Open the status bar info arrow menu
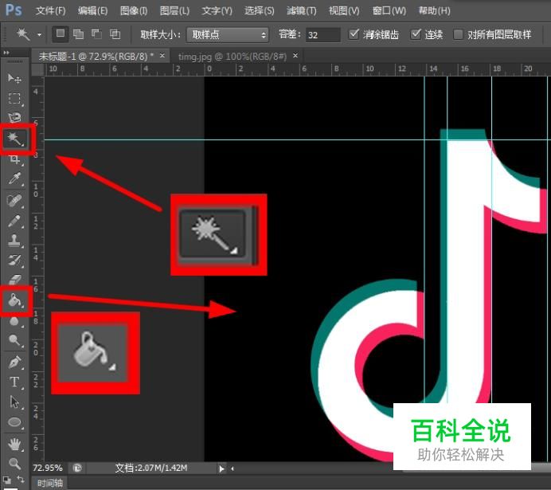 (x=221, y=468)
